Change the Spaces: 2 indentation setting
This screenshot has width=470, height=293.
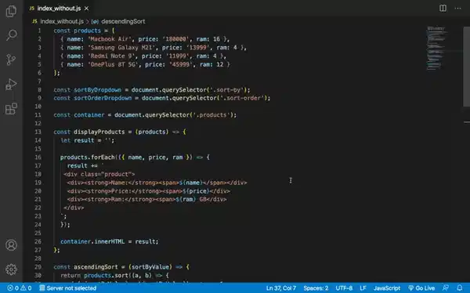(x=316, y=288)
